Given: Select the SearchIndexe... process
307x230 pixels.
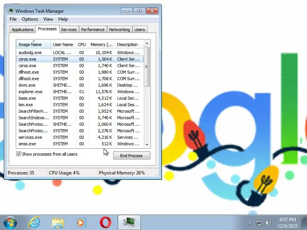Looking at the screenshot, I should 80,118.
